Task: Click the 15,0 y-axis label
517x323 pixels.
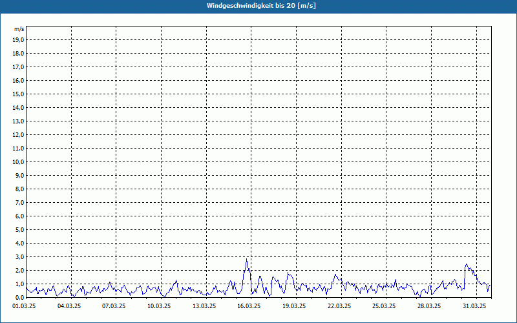Action: pos(18,94)
